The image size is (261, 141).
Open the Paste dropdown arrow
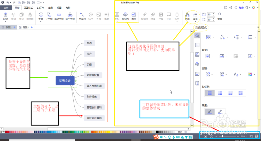(x=5, y=22)
